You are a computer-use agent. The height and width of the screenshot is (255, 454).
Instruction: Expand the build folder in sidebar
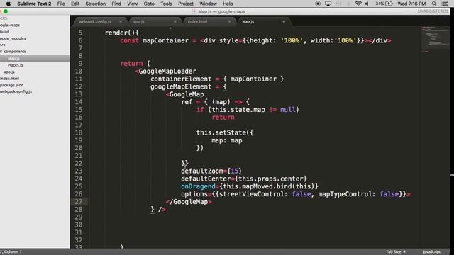coord(4,32)
